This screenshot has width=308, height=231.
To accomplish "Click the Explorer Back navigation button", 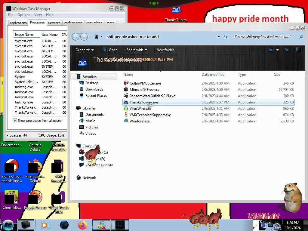I will [75, 37].
